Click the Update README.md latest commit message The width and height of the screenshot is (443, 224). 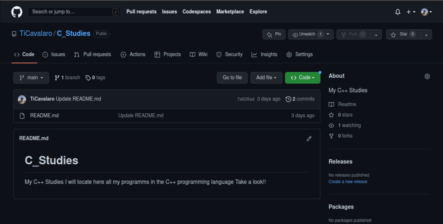point(78,99)
